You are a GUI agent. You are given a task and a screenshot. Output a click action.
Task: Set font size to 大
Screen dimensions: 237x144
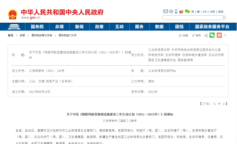coord(214,104)
